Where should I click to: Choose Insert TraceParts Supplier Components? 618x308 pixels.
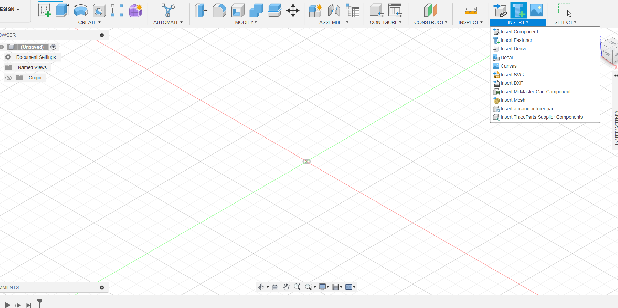[x=545, y=117]
